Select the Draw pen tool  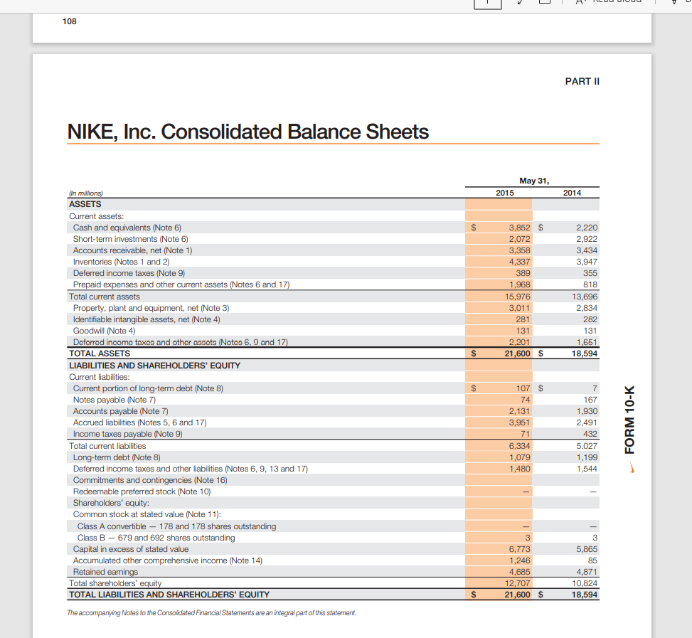tap(674, 4)
